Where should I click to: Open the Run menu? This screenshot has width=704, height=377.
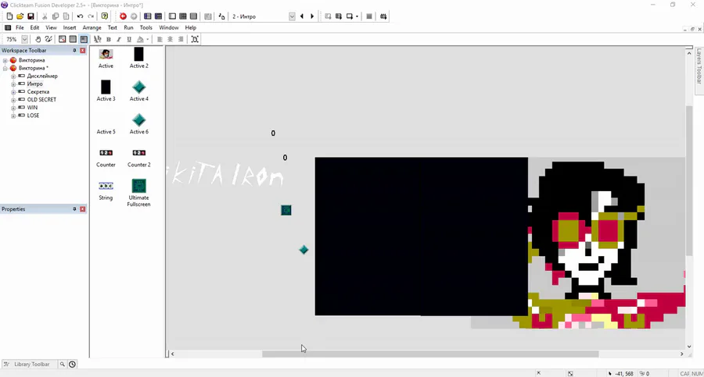pyautogui.click(x=128, y=28)
